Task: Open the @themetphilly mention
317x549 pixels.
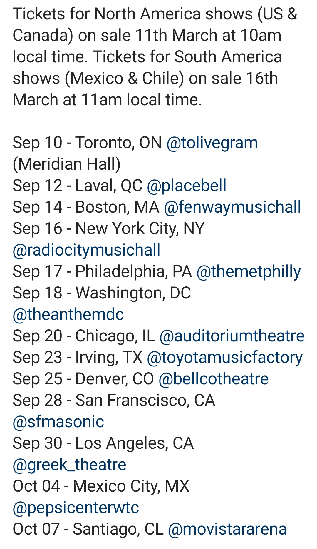Action: tap(249, 272)
